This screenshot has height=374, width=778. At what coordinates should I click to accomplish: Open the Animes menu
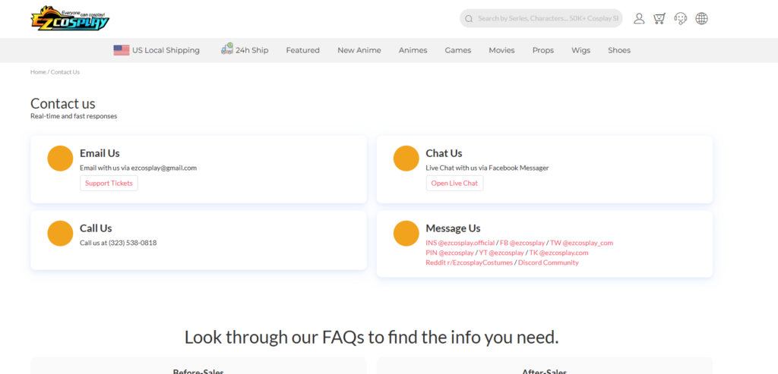413,50
